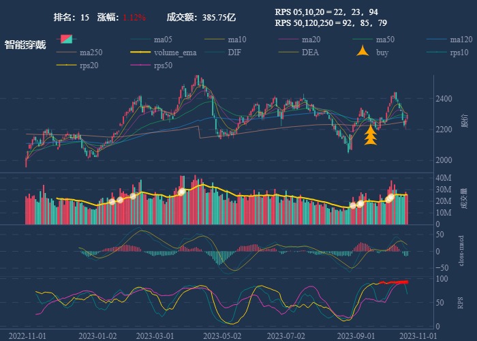The height and width of the screenshot is (341, 477).
Task: Click the stacked buy arrows on the price chart
Action: click(x=370, y=134)
